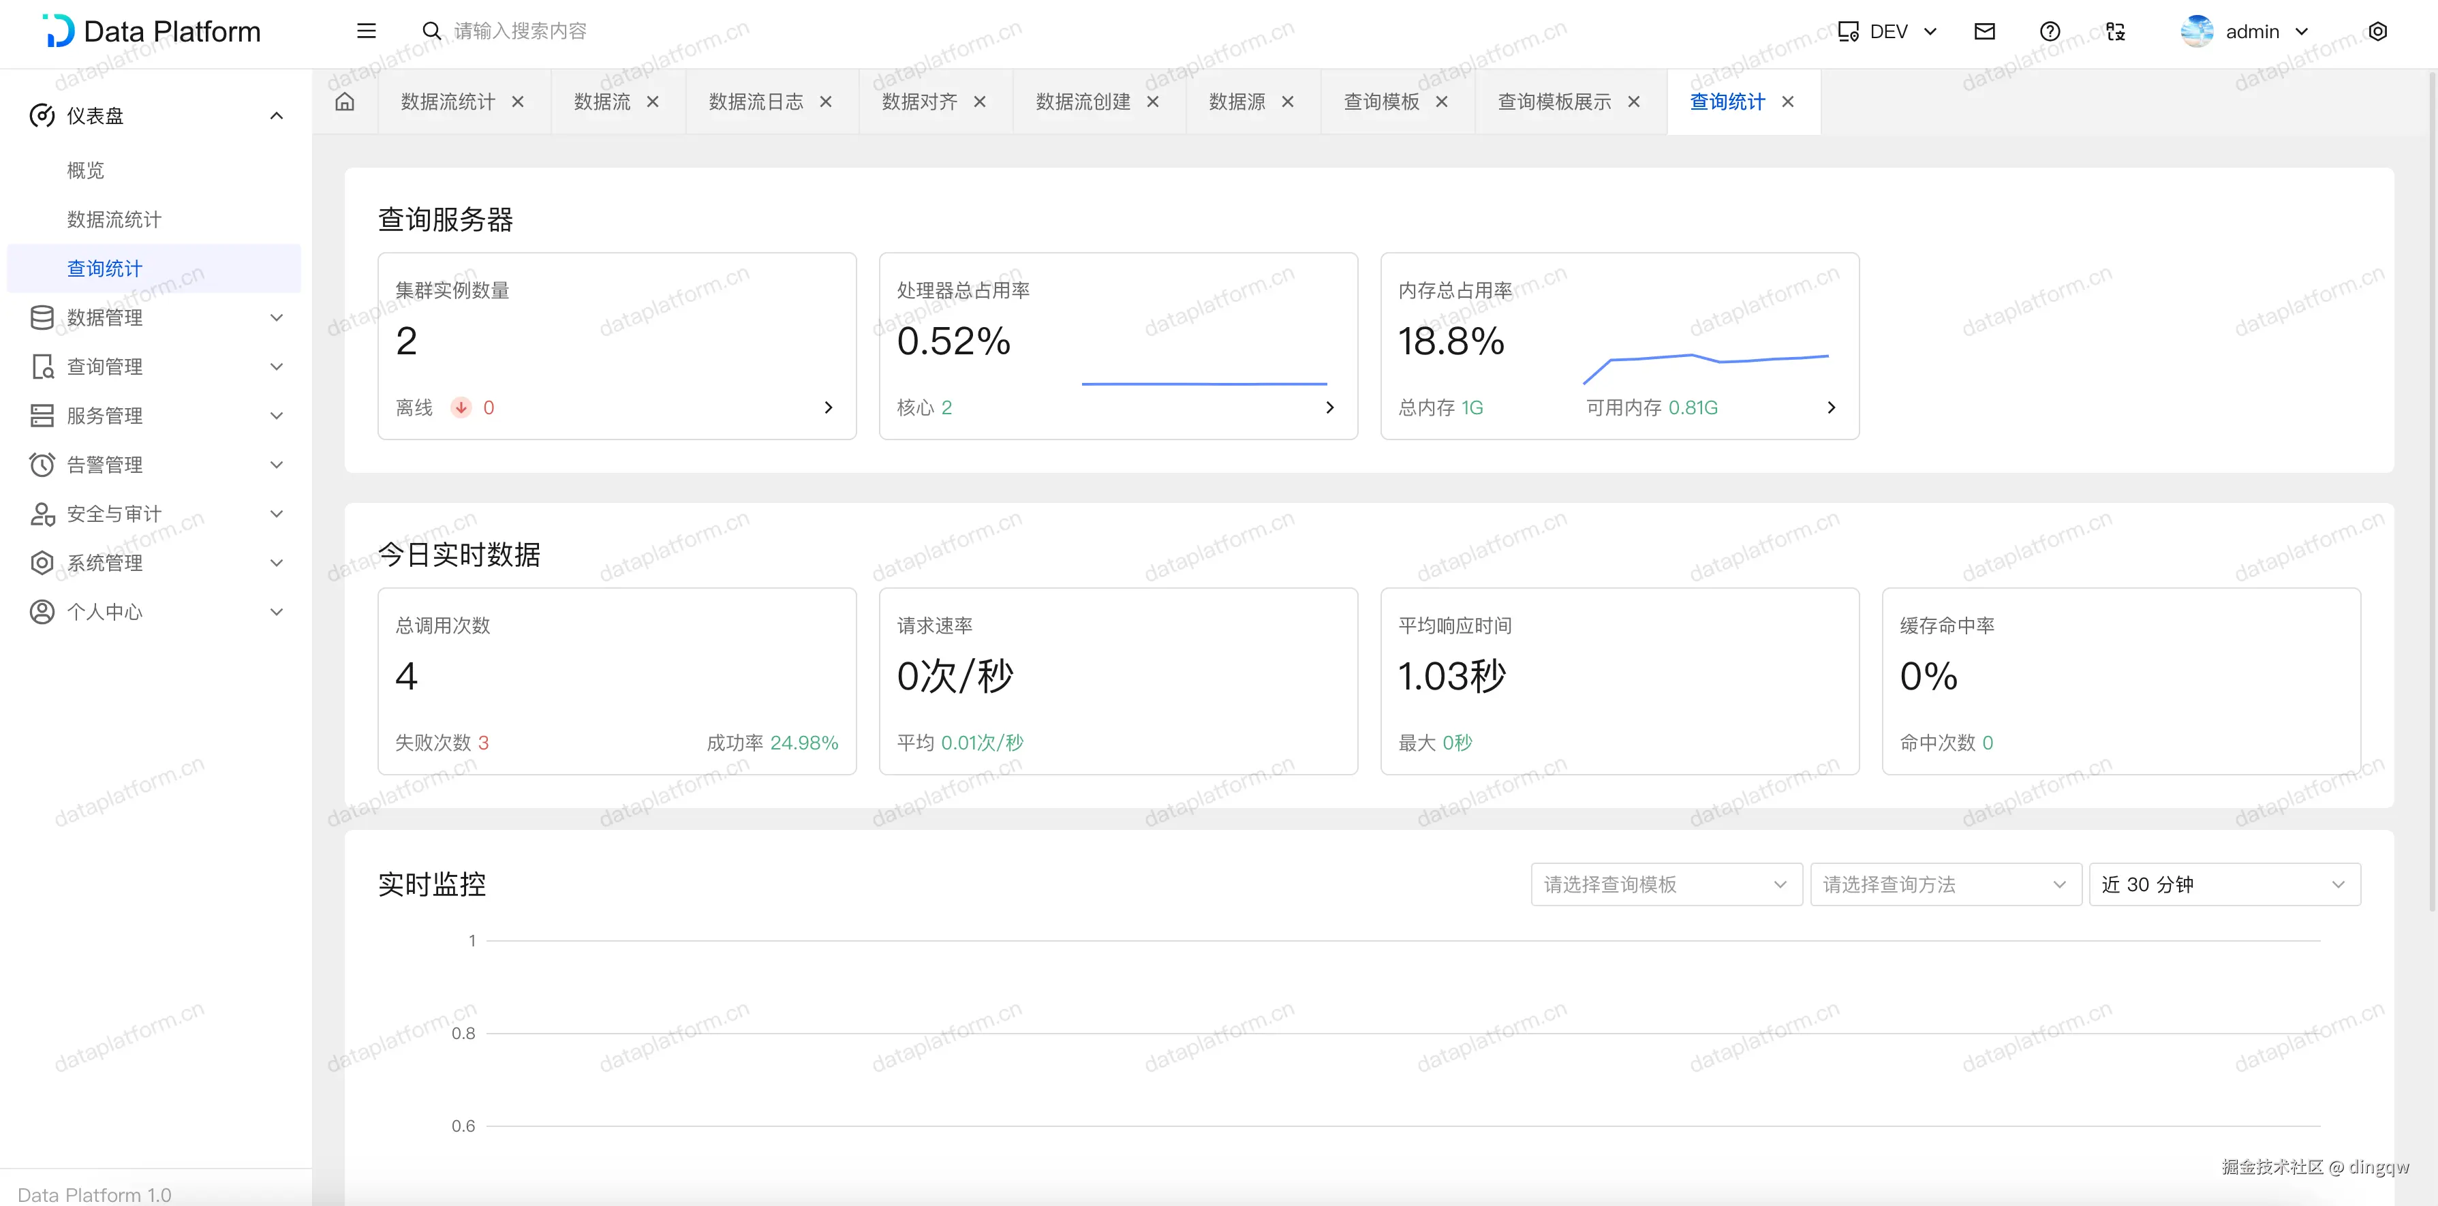Click the offline red down-arrow icon
This screenshot has height=1206, width=2438.
pos(461,408)
